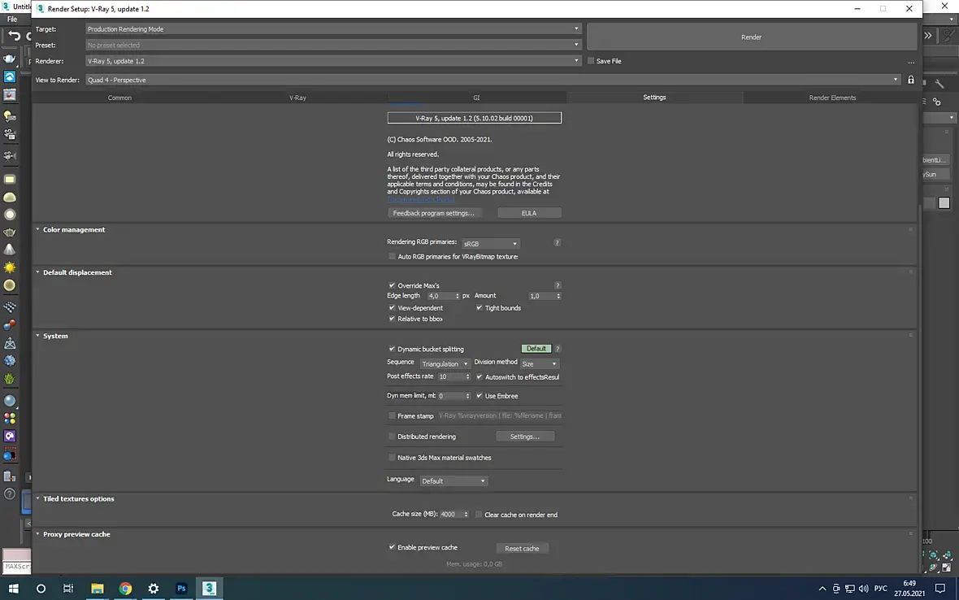Create a V-Ray dome light icon
Viewport: 959px width, 600px height.
(10, 197)
